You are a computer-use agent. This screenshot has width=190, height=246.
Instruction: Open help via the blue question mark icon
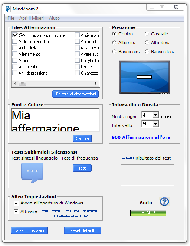pos(164,201)
